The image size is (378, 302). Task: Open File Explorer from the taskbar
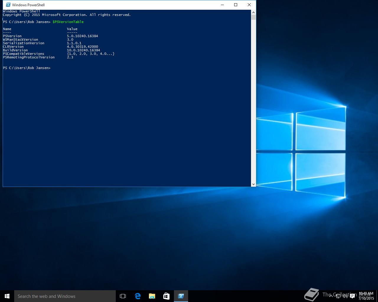pyautogui.click(x=152, y=296)
